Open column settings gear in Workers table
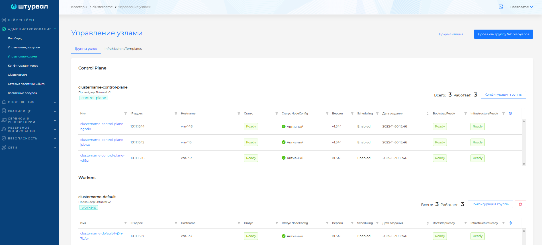Image resolution: width=542 pixels, height=245 pixels. click(510, 223)
